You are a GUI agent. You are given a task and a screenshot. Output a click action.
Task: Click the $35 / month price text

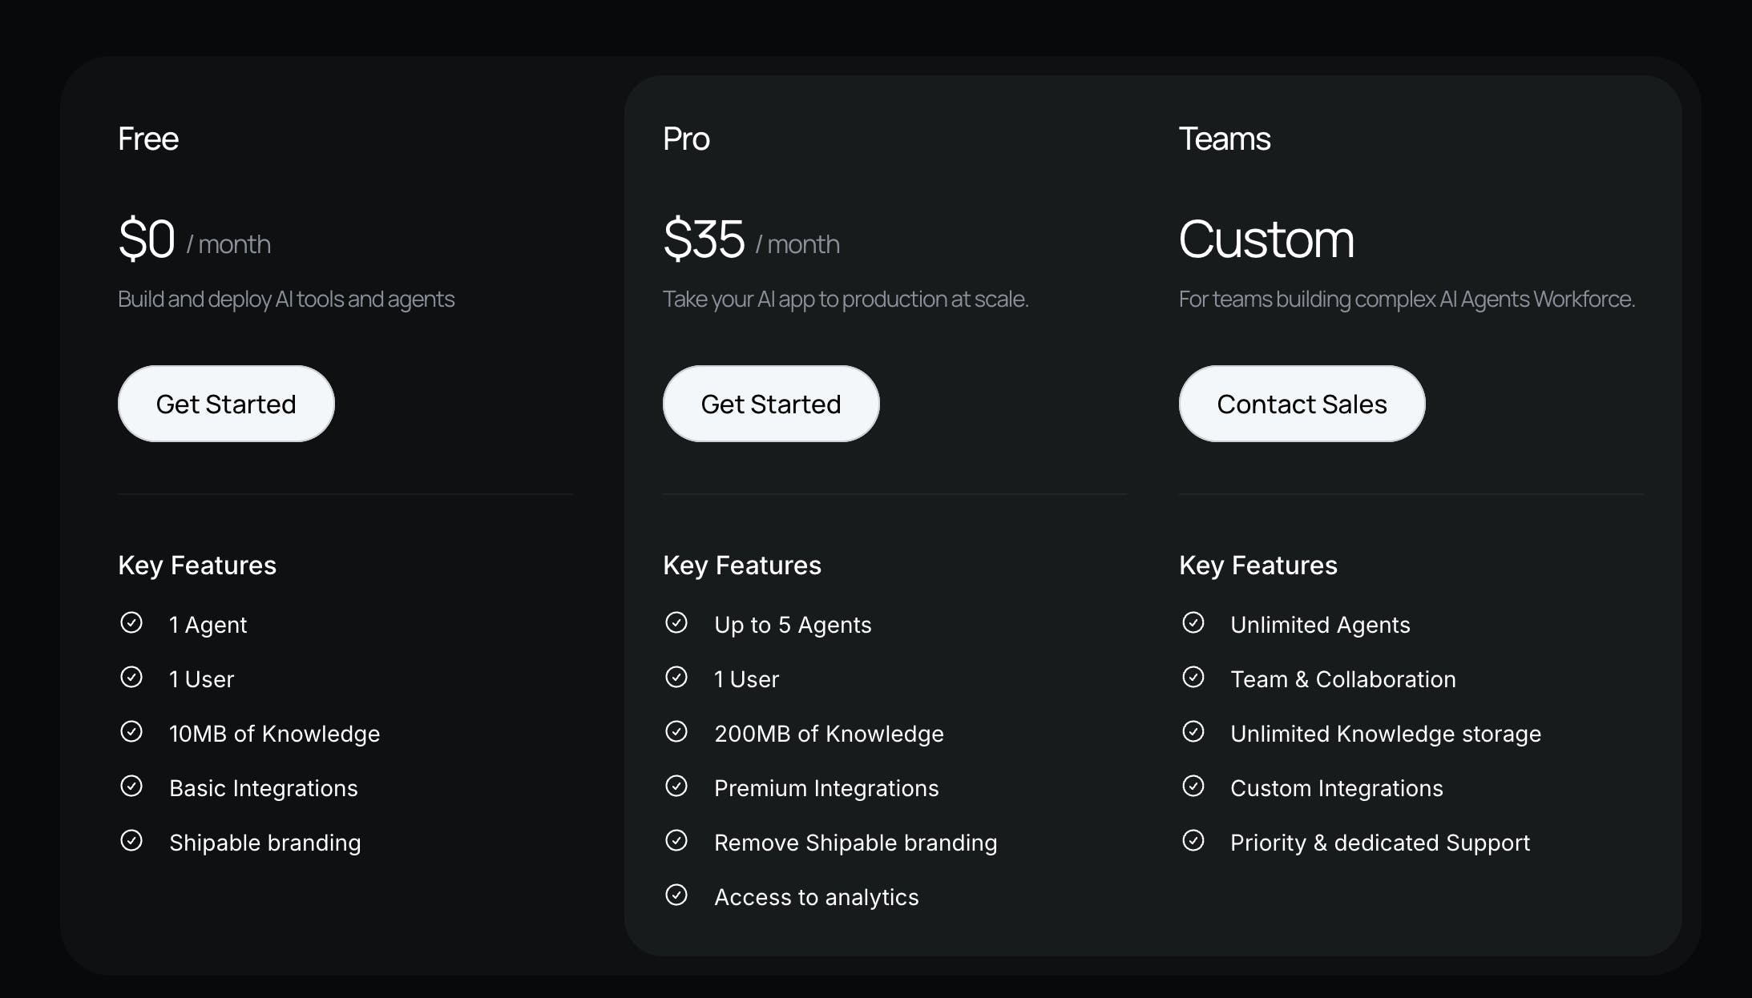point(752,239)
